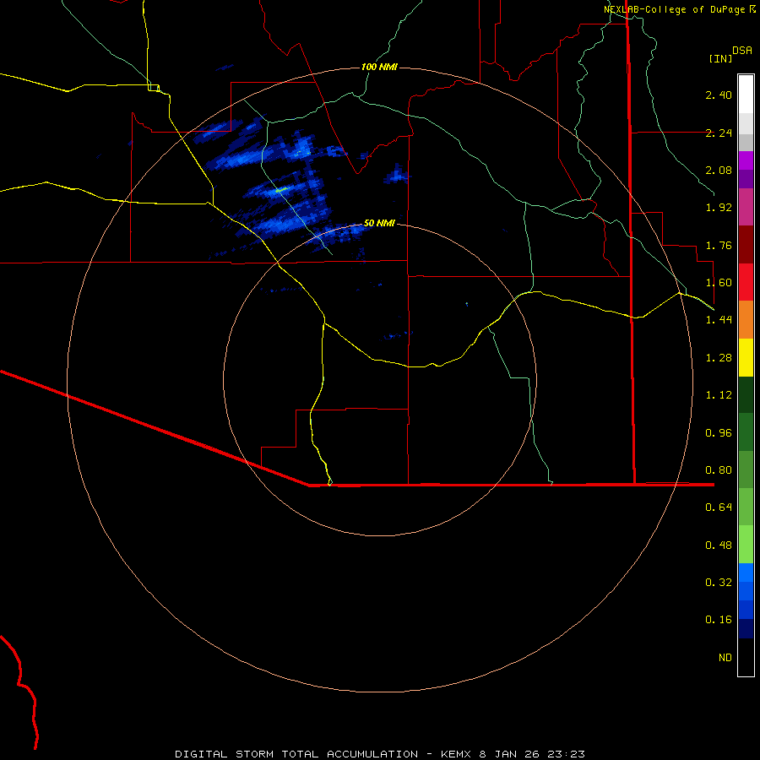This screenshot has height=760, width=760.
Task: Click the yellow legend swatch near 1.28
Action: coord(746,357)
